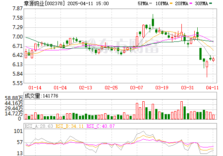Click the last red candlestick on 04-11
Screen dimensions: 223x156
(213, 59)
